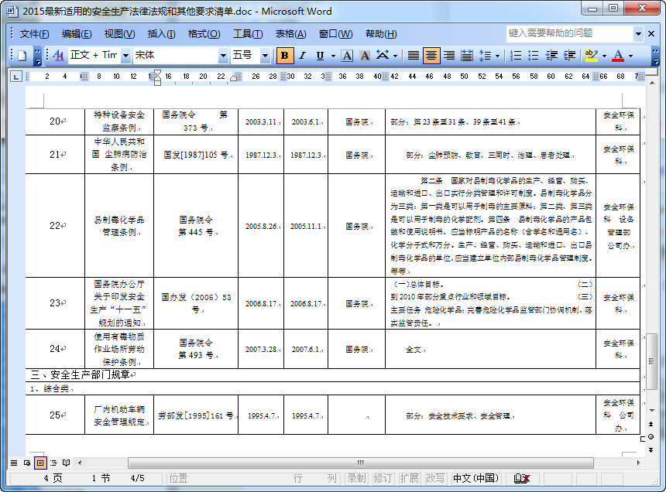Screen dimensions: 666x492
Task: Open font color dropdown arrow
Action: click(630, 56)
